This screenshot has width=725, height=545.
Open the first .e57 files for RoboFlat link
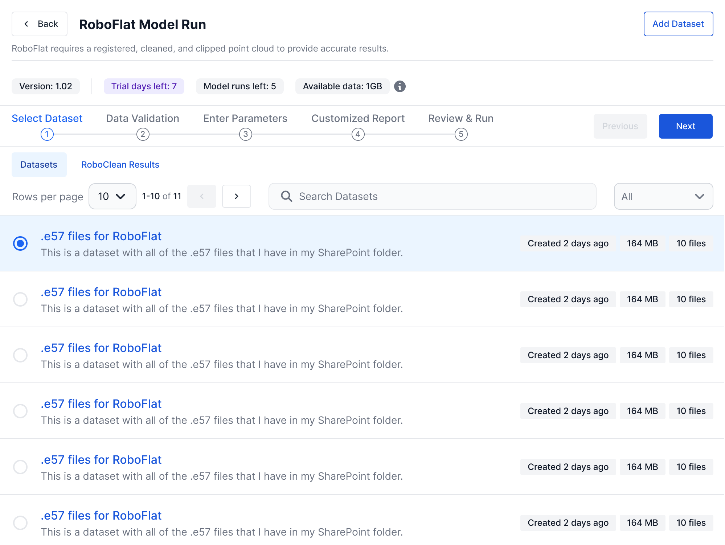coord(101,236)
